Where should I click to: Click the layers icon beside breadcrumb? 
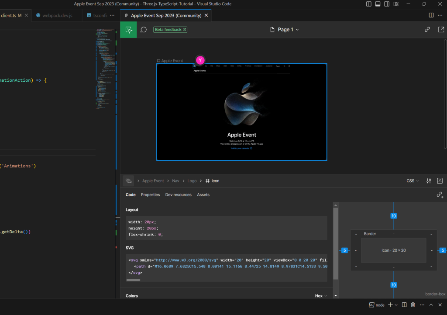point(128,181)
